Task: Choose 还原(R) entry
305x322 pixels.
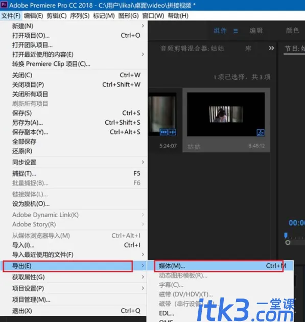Action: [x=74, y=151]
